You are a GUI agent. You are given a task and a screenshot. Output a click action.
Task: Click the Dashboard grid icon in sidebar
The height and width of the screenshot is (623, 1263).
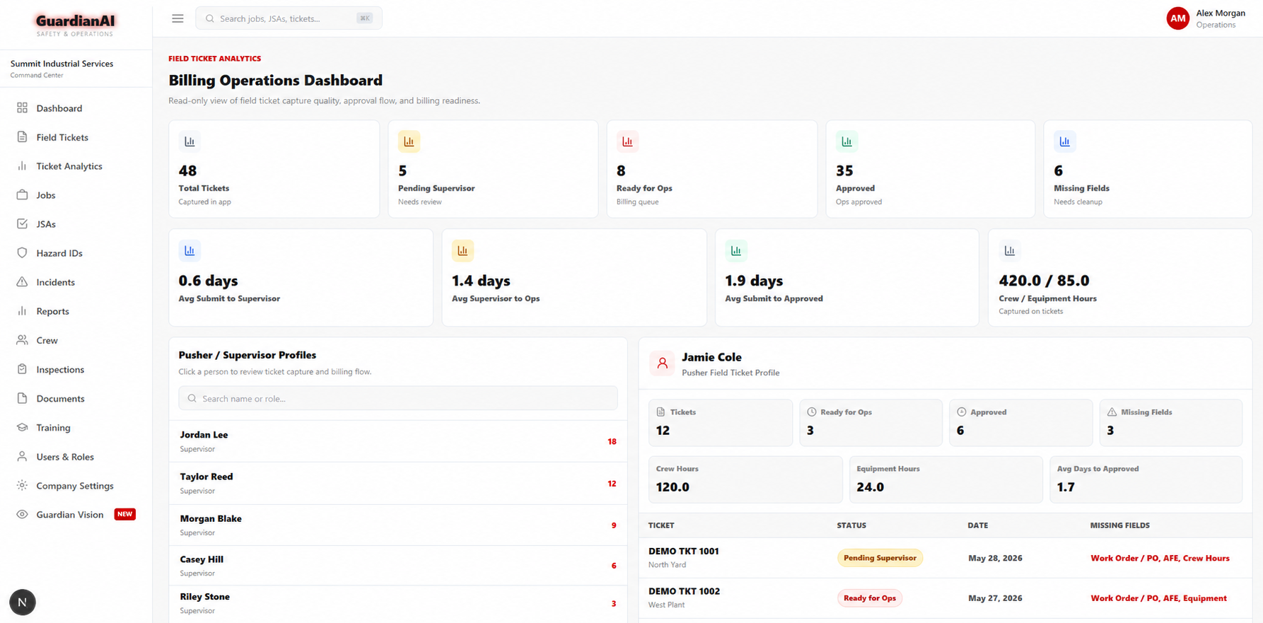click(x=22, y=107)
